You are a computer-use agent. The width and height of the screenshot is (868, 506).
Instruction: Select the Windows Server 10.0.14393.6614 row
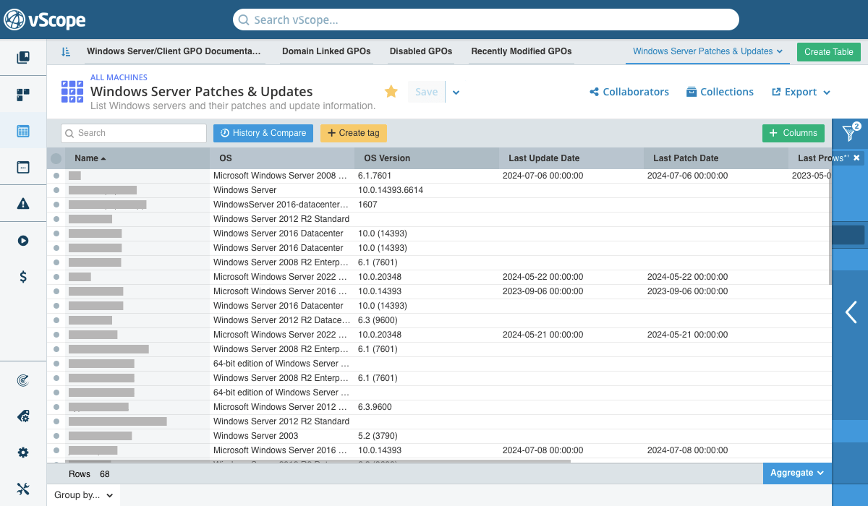[x=56, y=190]
